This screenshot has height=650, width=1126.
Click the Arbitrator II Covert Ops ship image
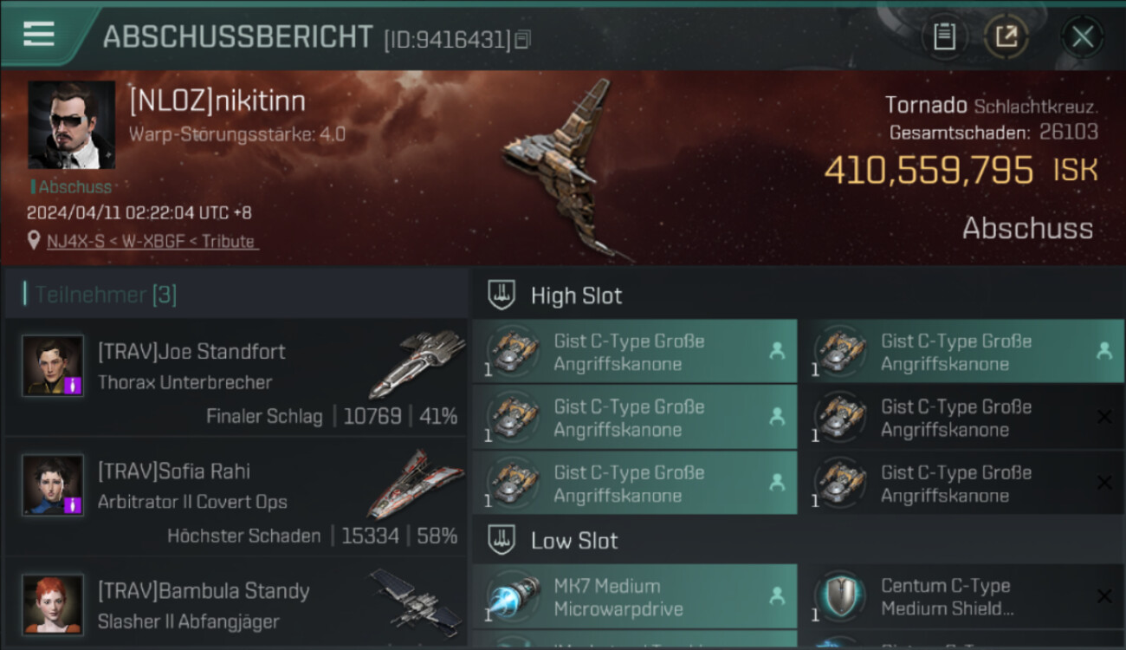[412, 485]
